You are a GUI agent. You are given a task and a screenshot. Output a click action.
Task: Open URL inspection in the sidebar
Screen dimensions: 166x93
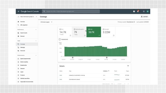pos(27,25)
